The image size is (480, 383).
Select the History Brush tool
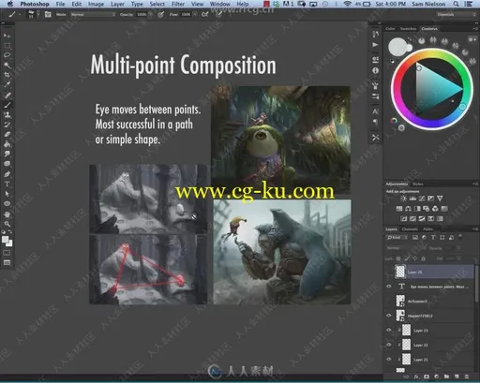pyautogui.click(x=7, y=125)
